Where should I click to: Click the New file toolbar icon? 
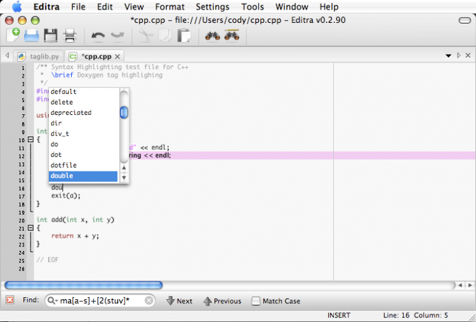tap(13, 35)
